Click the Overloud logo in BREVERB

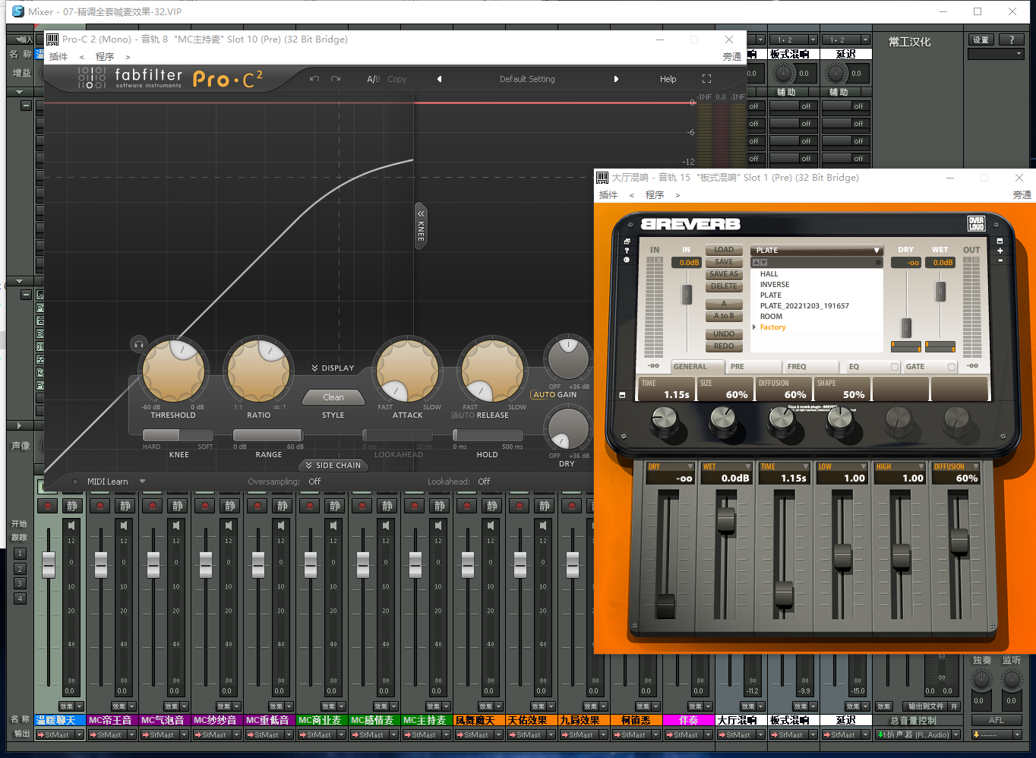976,223
